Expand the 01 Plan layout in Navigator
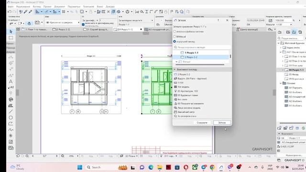306x172 pixels. pyautogui.click(x=283, y=56)
